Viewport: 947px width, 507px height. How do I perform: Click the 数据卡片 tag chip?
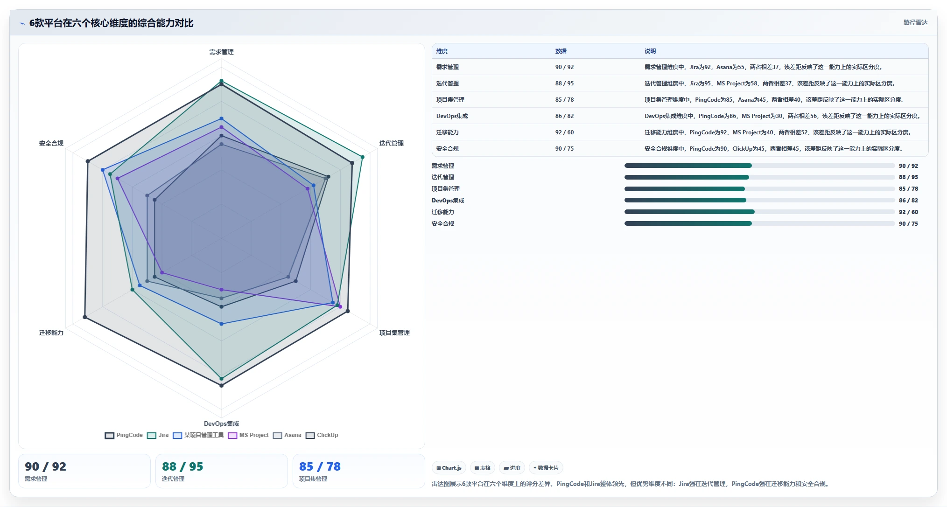pos(546,468)
